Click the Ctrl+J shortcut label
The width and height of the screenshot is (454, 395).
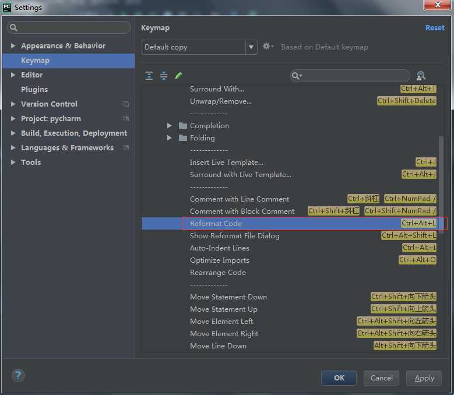point(425,162)
